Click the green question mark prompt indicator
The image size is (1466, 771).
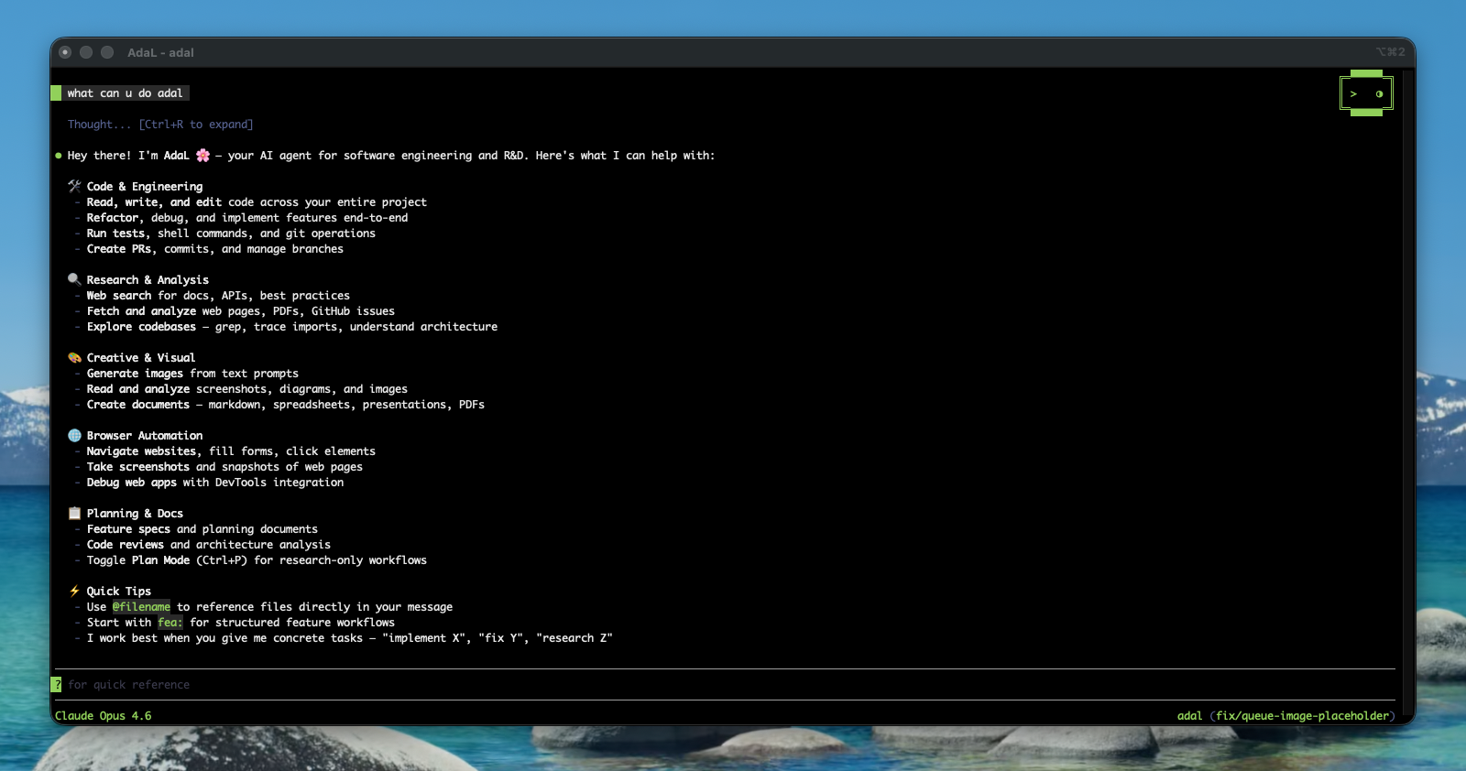point(57,684)
